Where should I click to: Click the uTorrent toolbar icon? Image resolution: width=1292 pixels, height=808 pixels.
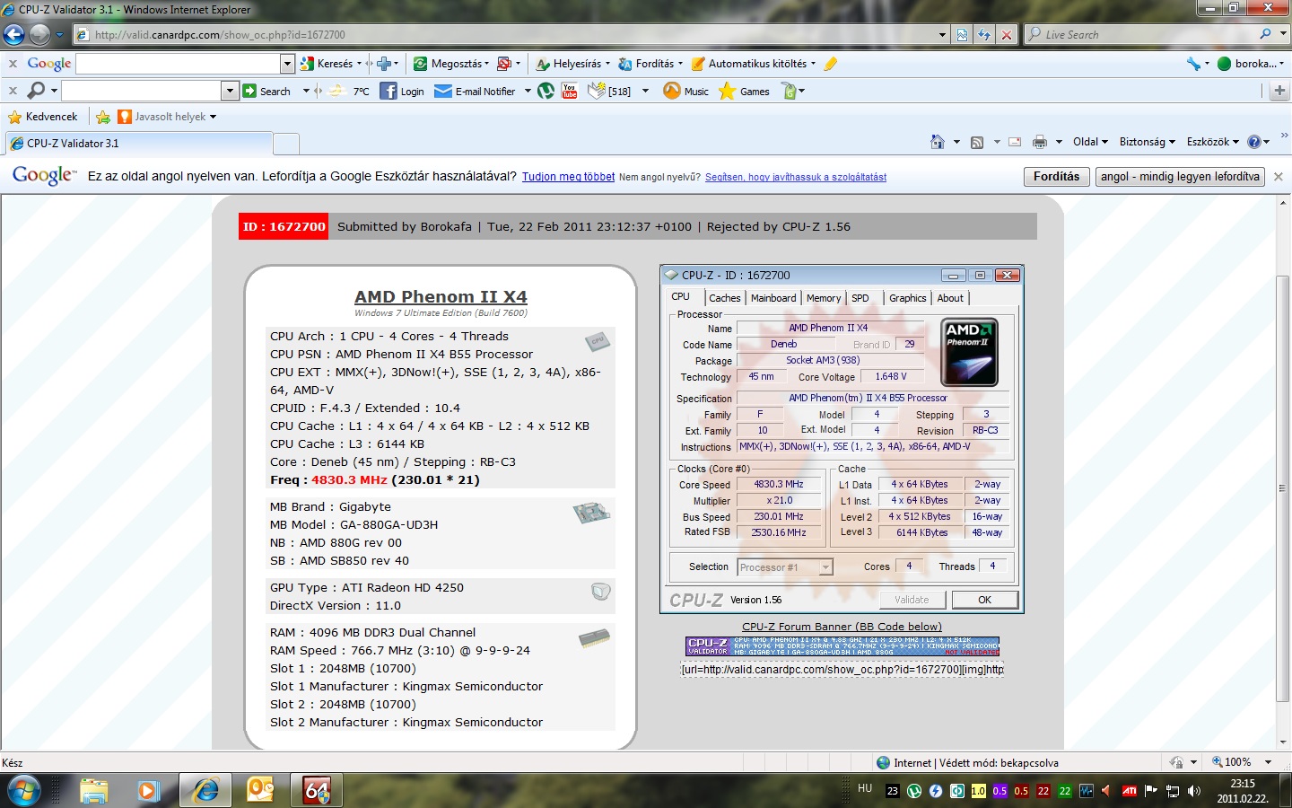pos(546,91)
